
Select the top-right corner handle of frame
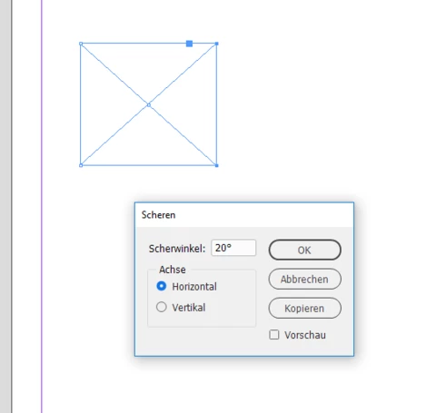pyautogui.click(x=216, y=44)
